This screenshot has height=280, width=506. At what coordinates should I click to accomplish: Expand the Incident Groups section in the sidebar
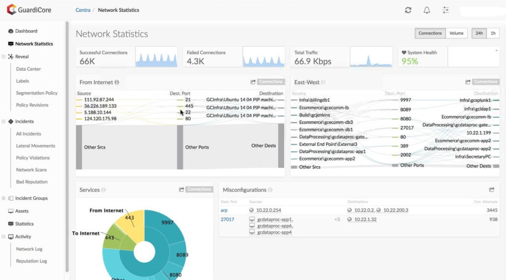click(x=4, y=198)
